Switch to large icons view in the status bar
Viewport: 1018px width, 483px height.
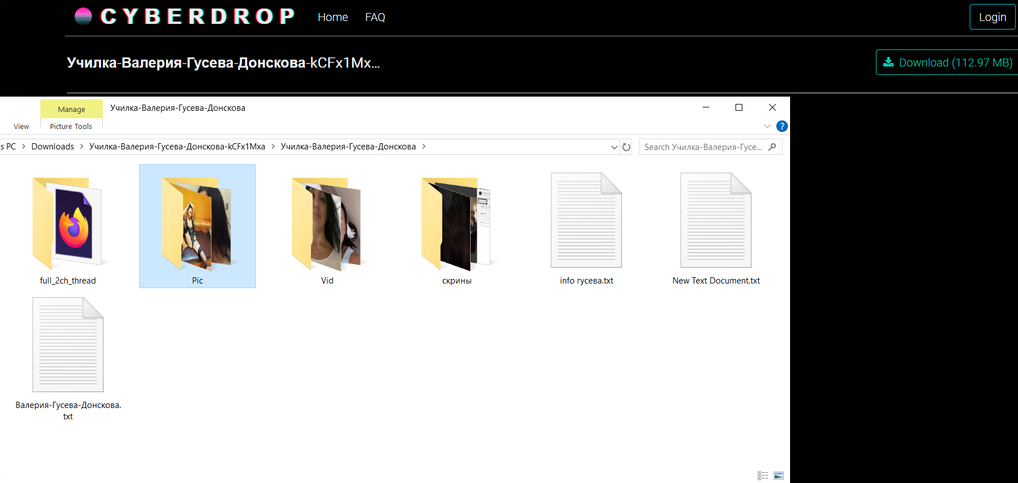tap(779, 476)
